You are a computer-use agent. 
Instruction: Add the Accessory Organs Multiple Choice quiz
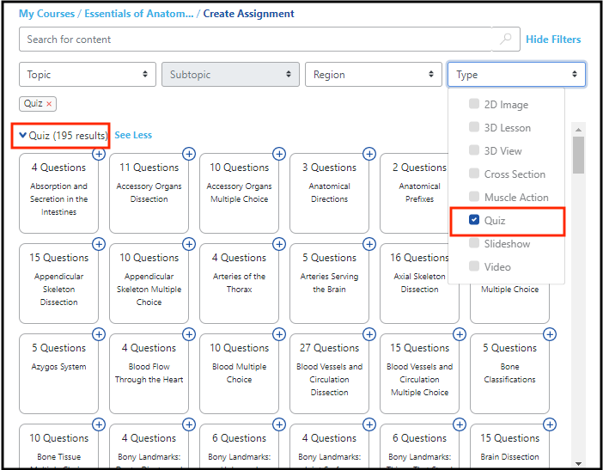point(279,154)
